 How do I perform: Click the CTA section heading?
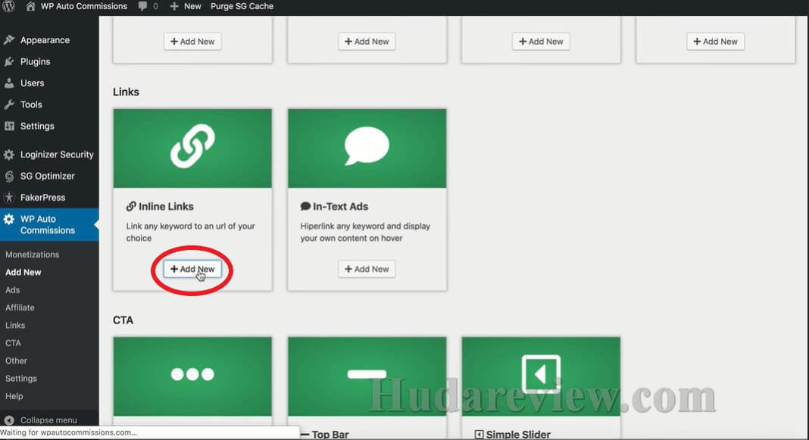click(x=123, y=320)
